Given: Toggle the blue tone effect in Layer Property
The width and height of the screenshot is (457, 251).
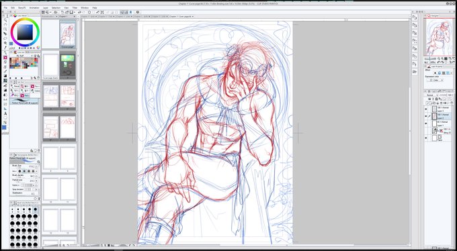Looking at the screenshot, I should [x=440, y=72].
